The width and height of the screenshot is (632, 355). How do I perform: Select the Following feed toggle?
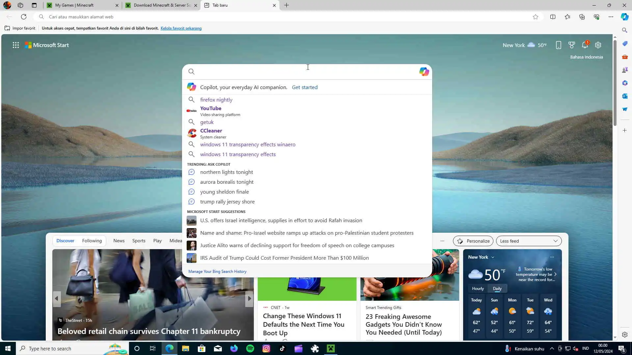(x=92, y=241)
